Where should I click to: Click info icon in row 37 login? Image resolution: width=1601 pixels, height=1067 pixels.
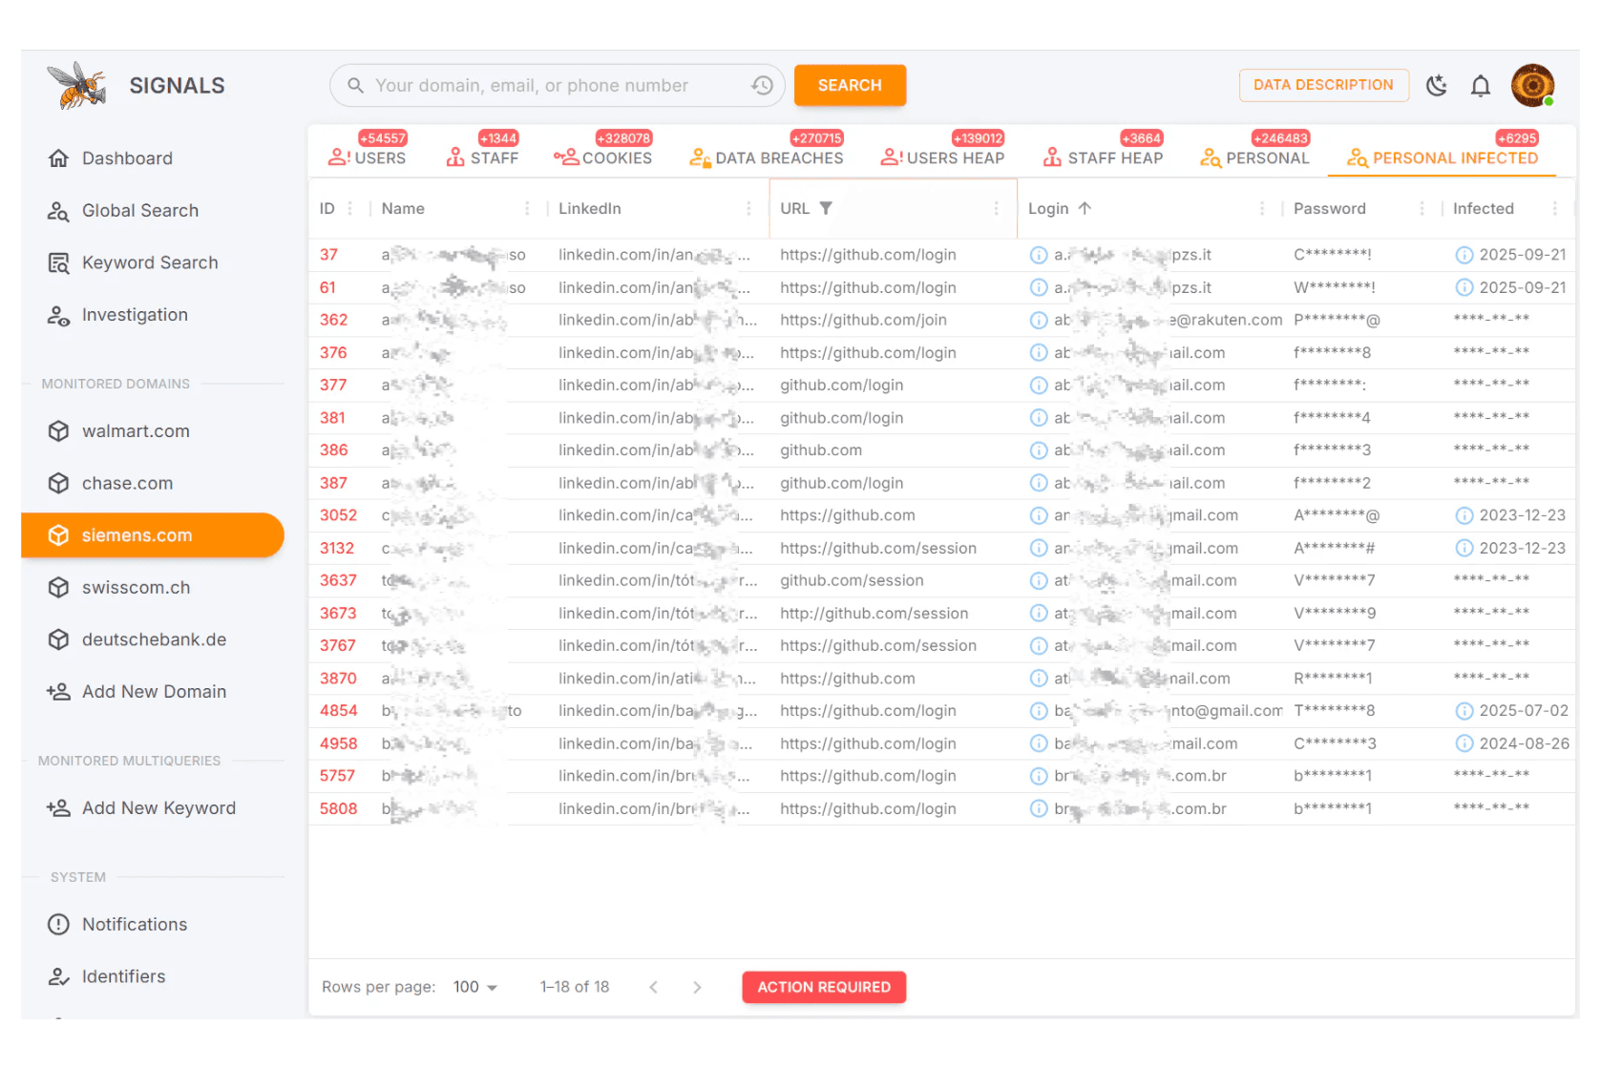tap(1039, 255)
